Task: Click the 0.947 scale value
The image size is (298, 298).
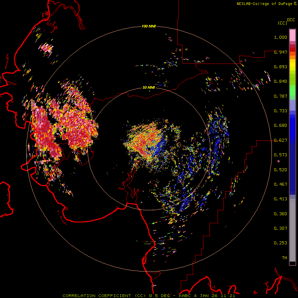Action: (x=280, y=52)
